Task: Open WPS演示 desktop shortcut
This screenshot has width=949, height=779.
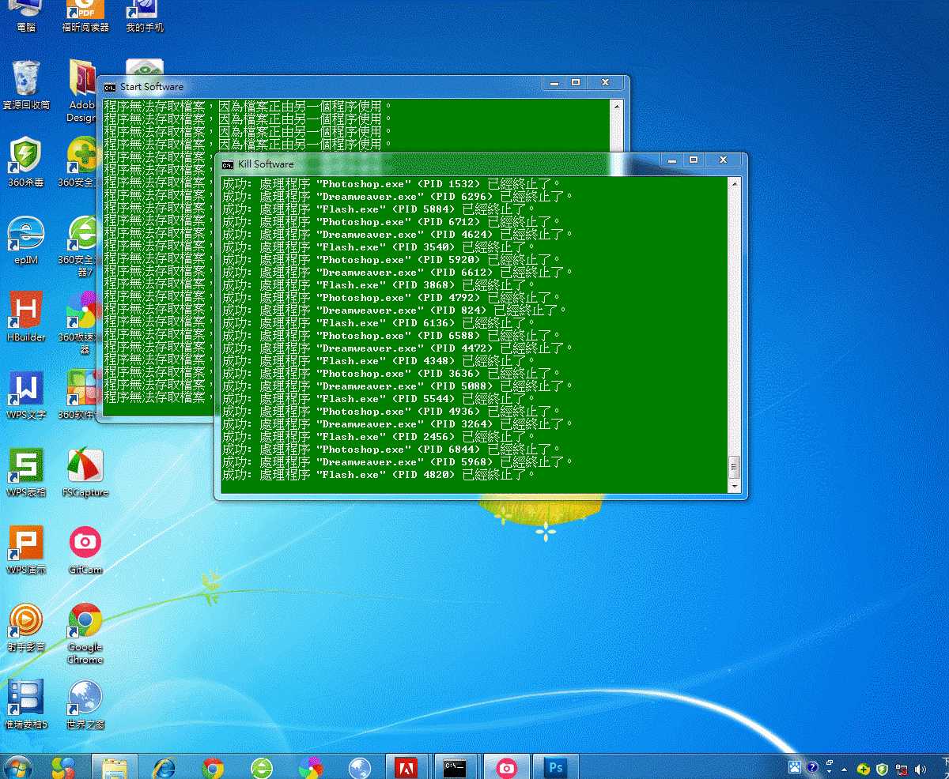Action: [x=26, y=549]
